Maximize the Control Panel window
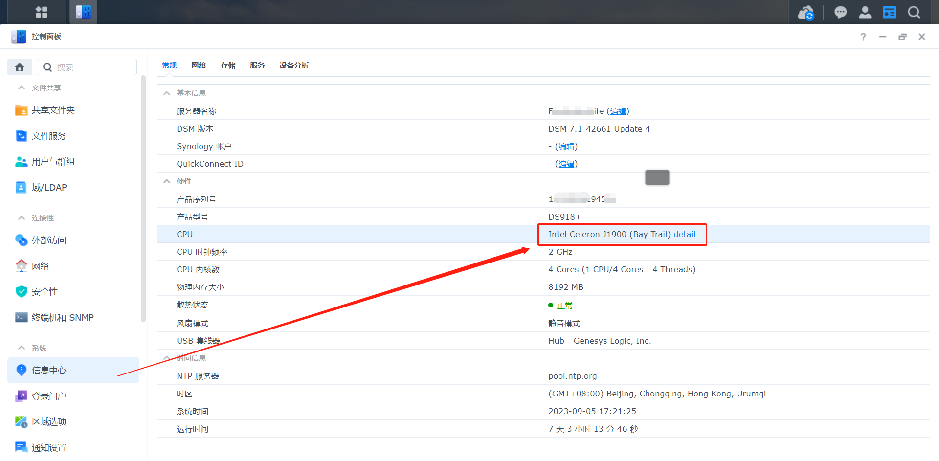 (902, 37)
